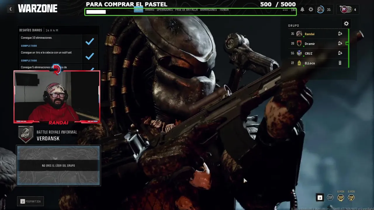Open player profile avatar showing level 35

point(321,10)
